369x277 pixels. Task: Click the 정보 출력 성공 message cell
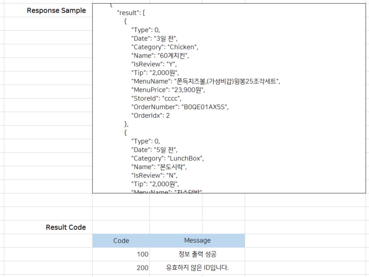tap(197, 254)
